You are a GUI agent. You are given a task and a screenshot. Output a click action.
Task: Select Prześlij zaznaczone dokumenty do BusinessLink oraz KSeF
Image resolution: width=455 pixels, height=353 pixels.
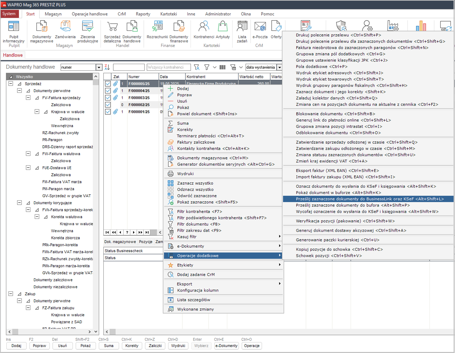click(369, 199)
